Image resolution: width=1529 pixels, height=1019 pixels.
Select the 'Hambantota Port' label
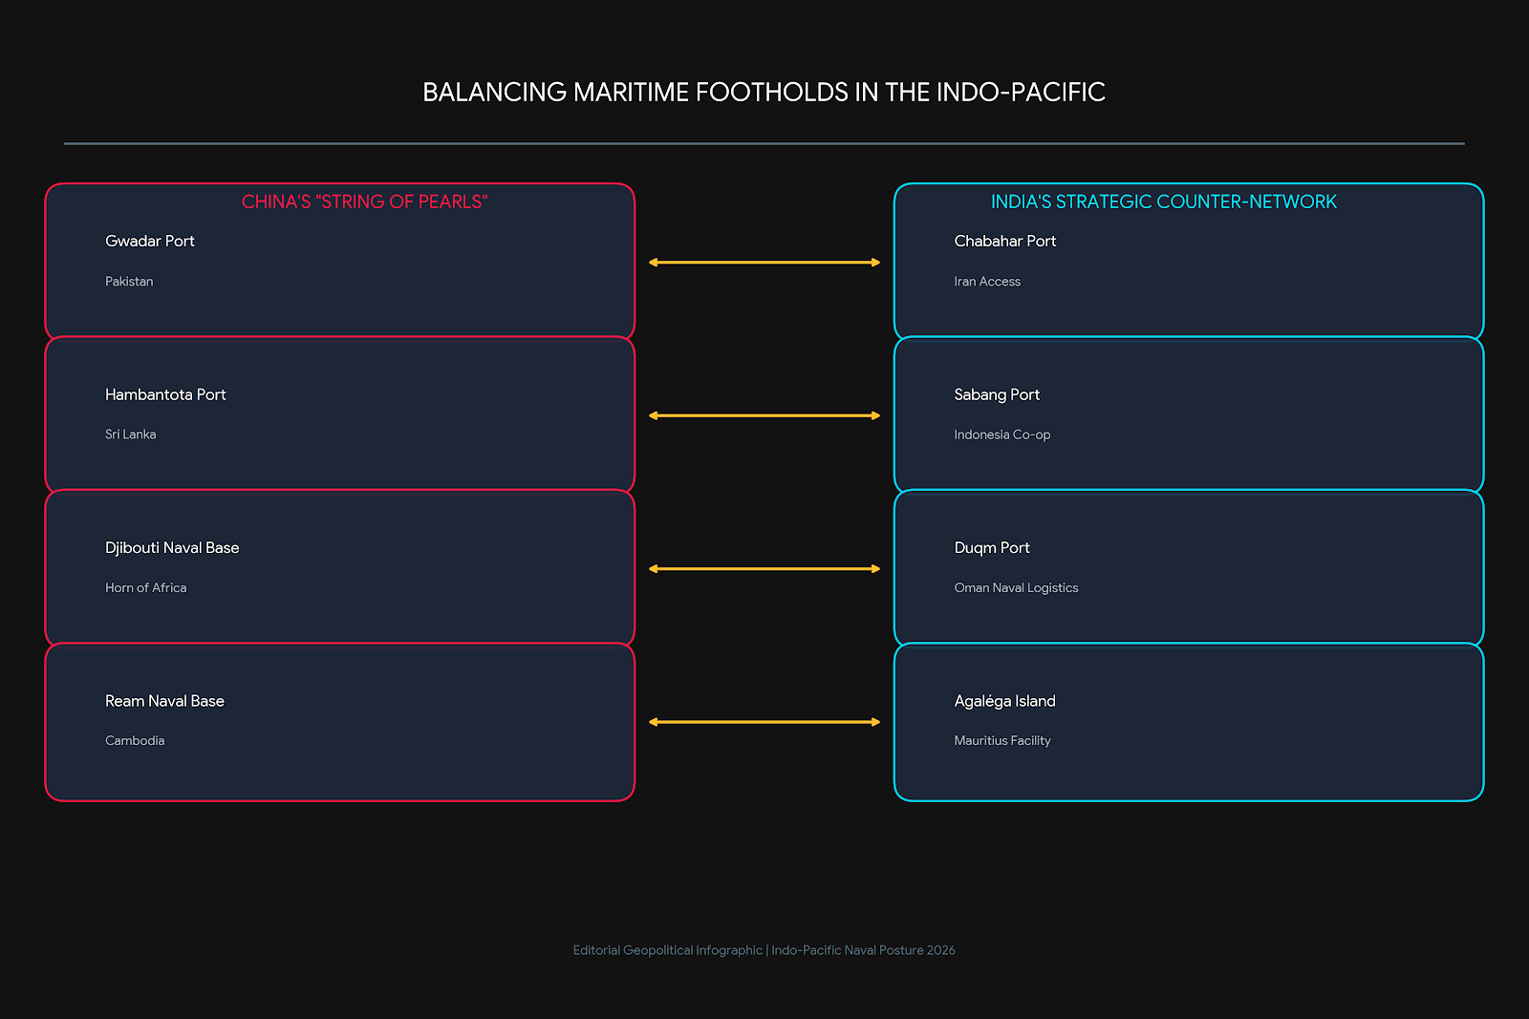(x=165, y=394)
